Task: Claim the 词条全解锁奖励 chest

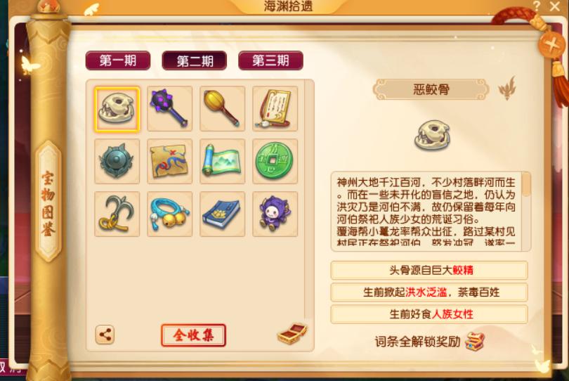Action: [475, 342]
